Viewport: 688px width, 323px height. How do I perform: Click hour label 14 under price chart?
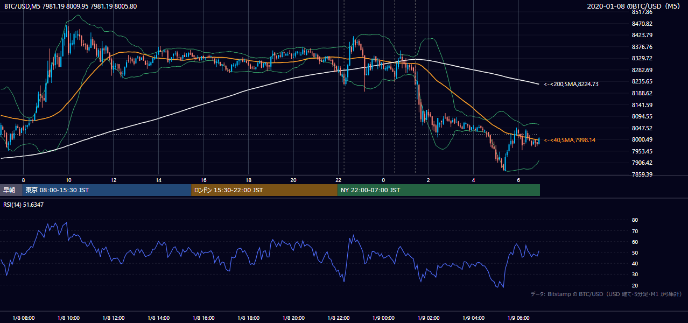158,179
